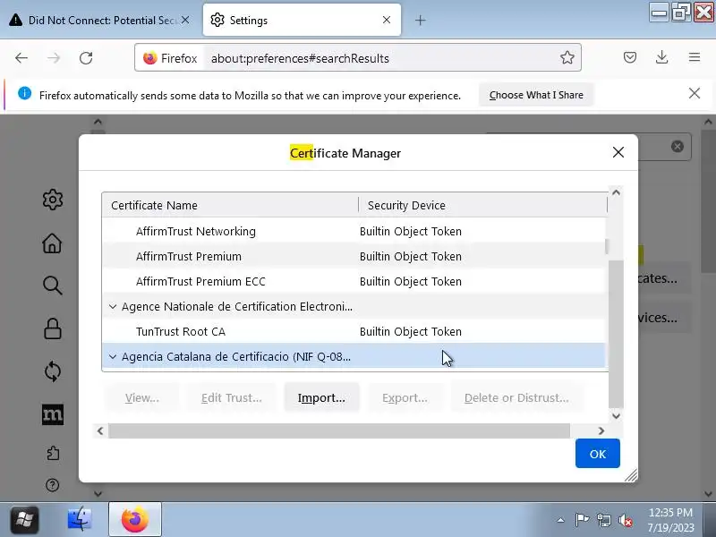This screenshot has width=716, height=537.
Task: Click the info icon in the notification bar
Action: (25, 94)
